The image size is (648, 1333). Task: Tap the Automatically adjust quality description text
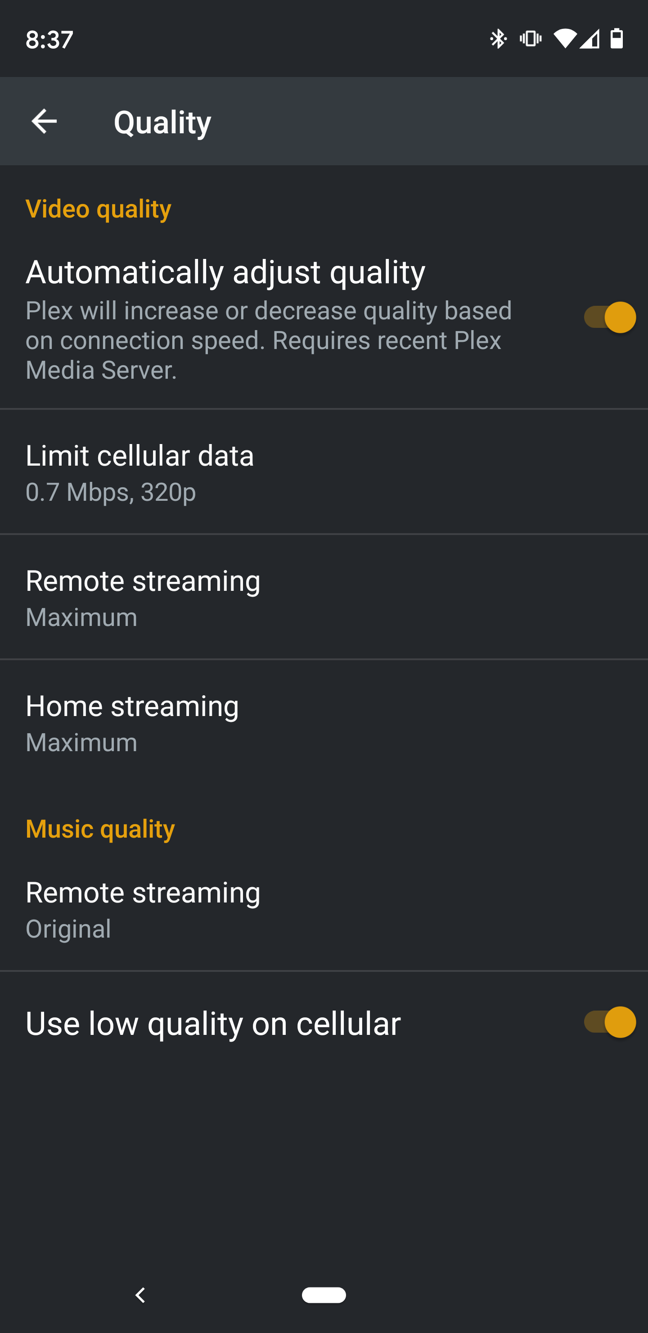point(269,340)
